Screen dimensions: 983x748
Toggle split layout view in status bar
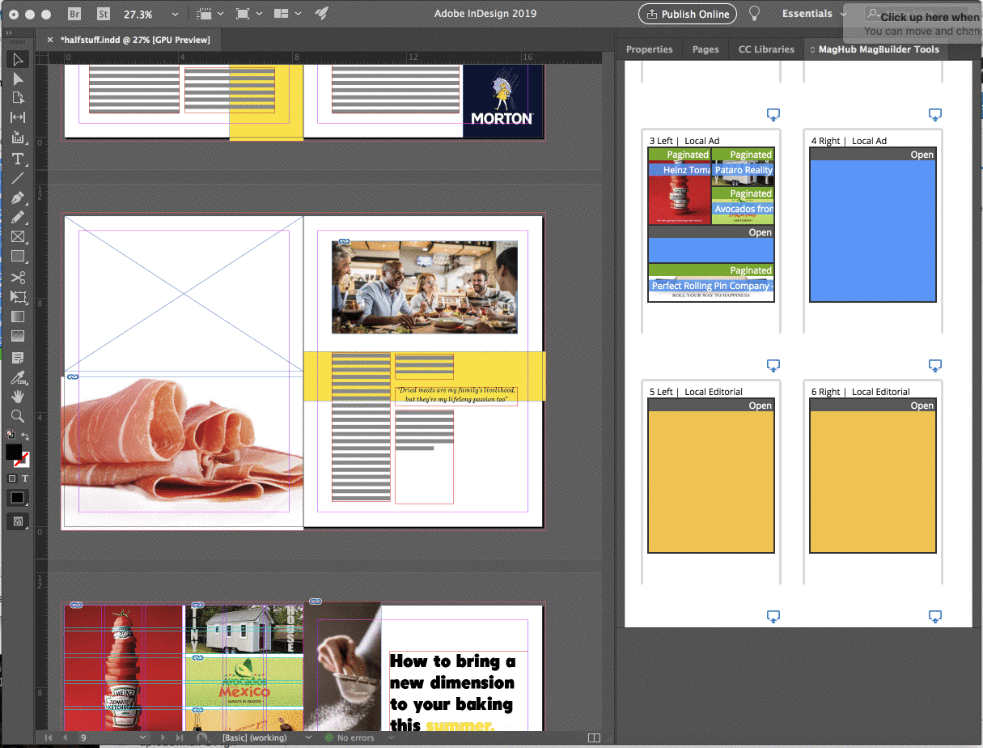pyautogui.click(x=594, y=737)
